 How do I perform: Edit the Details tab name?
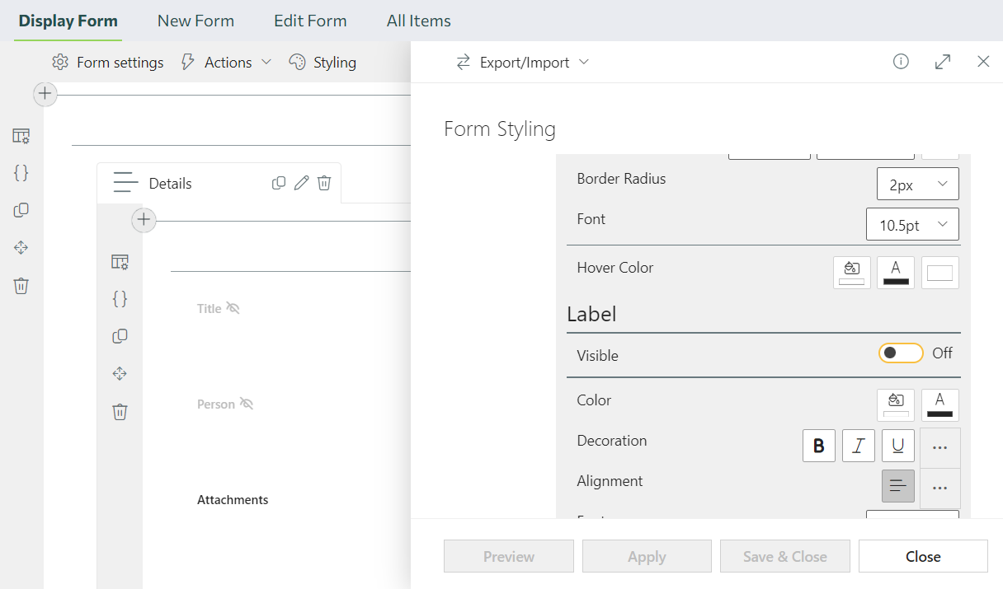click(301, 183)
